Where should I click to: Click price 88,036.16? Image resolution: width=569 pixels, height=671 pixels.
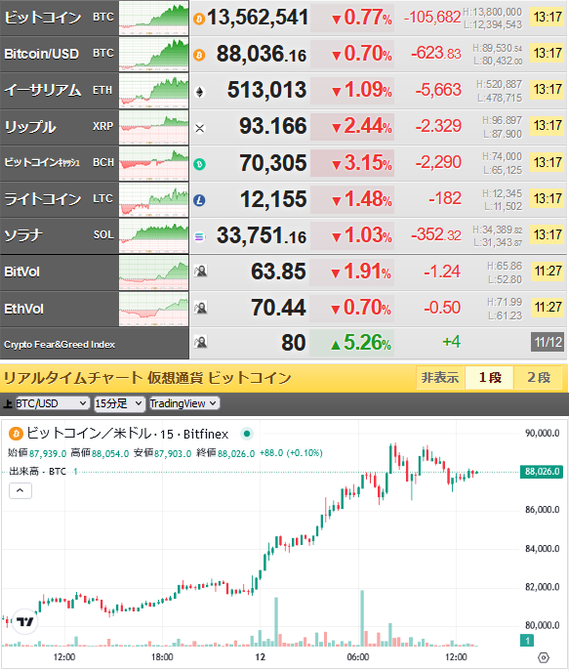click(x=262, y=54)
